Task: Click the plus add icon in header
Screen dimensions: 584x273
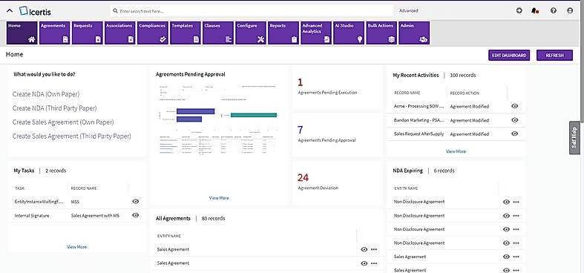Action: (x=519, y=11)
